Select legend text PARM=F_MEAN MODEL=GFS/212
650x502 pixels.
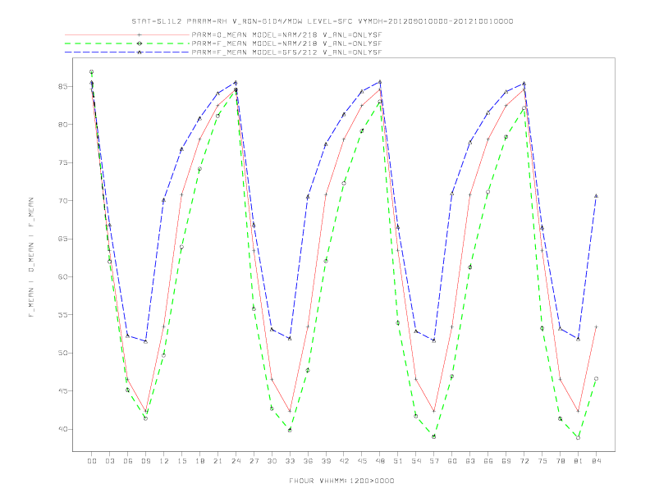click(254, 52)
